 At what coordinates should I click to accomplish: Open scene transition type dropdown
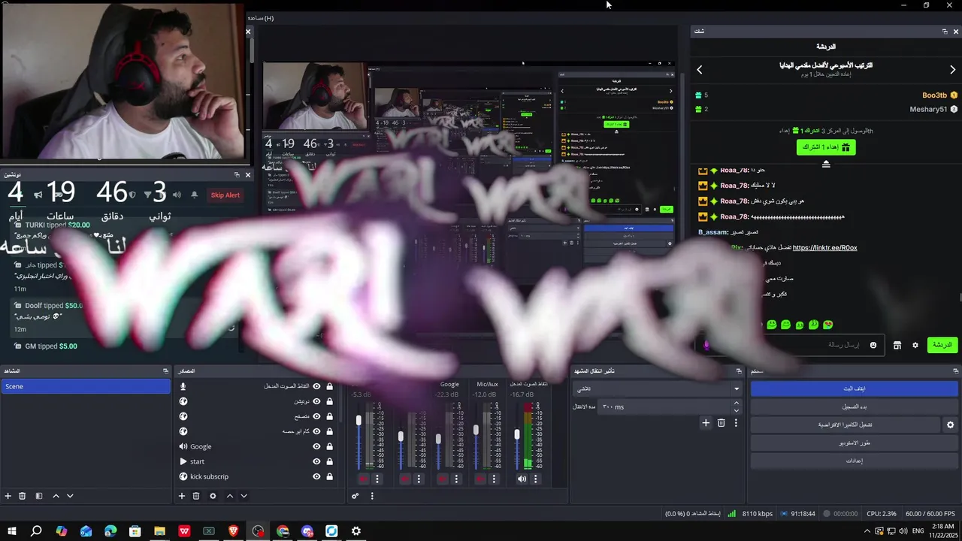(x=658, y=388)
